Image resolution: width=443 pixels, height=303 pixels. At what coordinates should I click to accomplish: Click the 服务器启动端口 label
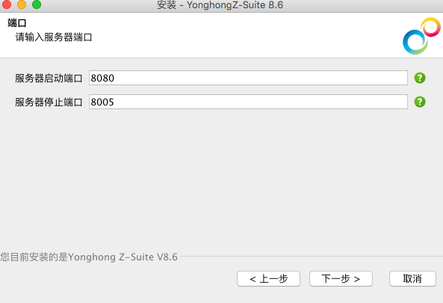coord(49,78)
